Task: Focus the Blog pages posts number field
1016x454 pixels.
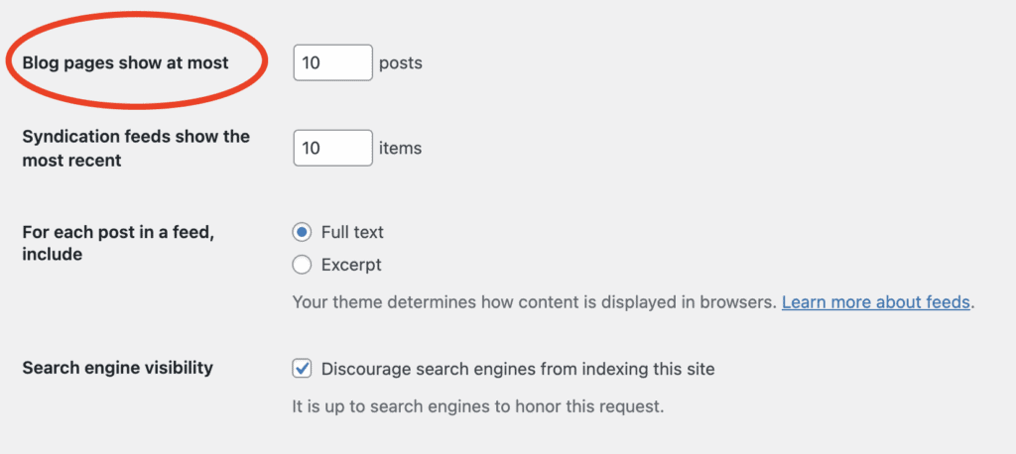Action: (333, 62)
